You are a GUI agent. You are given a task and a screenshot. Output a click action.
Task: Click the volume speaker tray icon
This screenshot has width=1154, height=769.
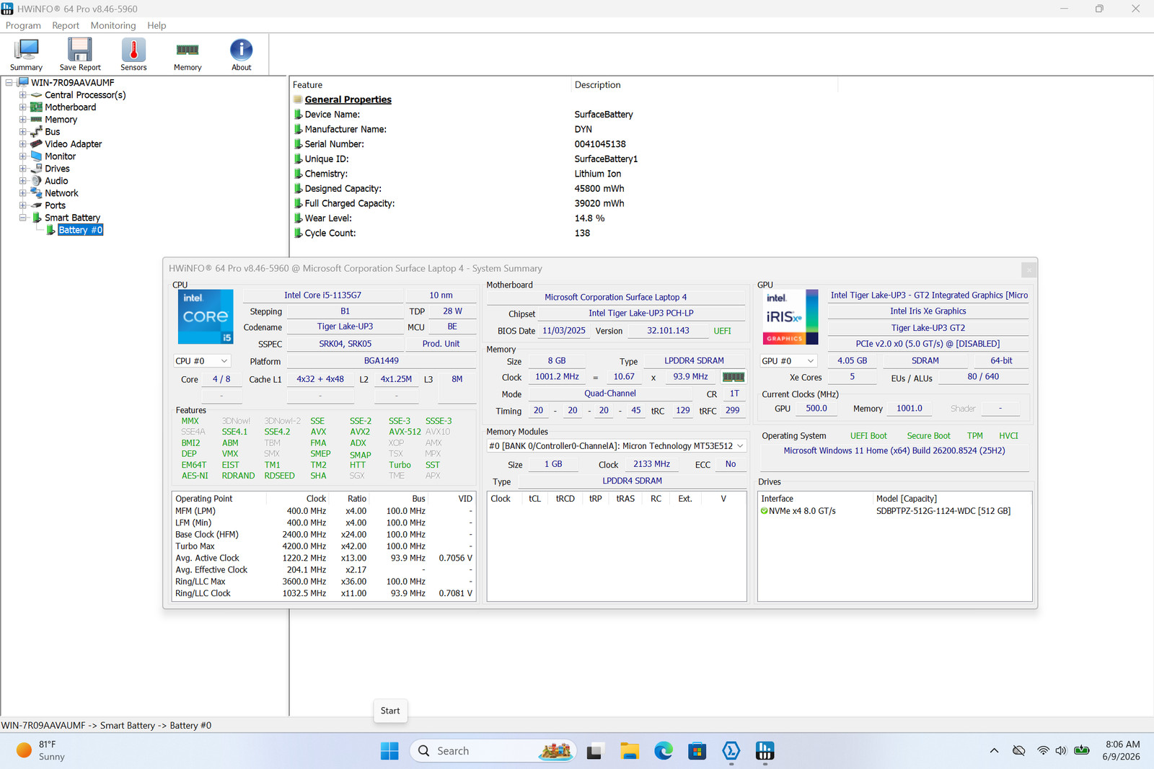(x=1061, y=751)
